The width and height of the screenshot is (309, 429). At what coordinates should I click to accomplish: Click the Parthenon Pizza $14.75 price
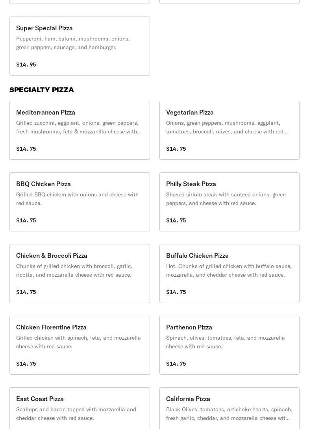[x=176, y=364]
